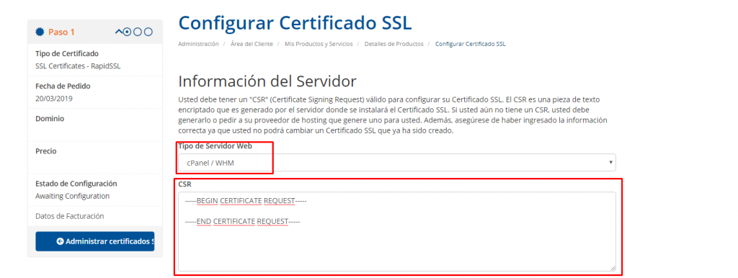Click Datos de Facturación in sidebar
The height and width of the screenshot is (278, 738).
pos(70,216)
